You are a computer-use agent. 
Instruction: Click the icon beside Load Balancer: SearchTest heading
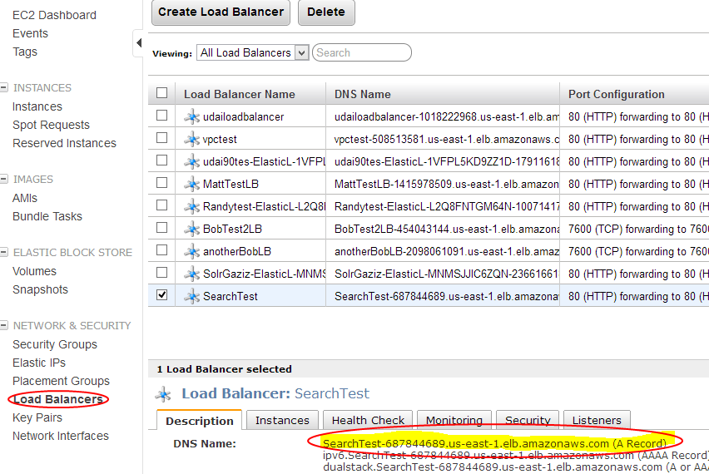pyautogui.click(x=163, y=394)
